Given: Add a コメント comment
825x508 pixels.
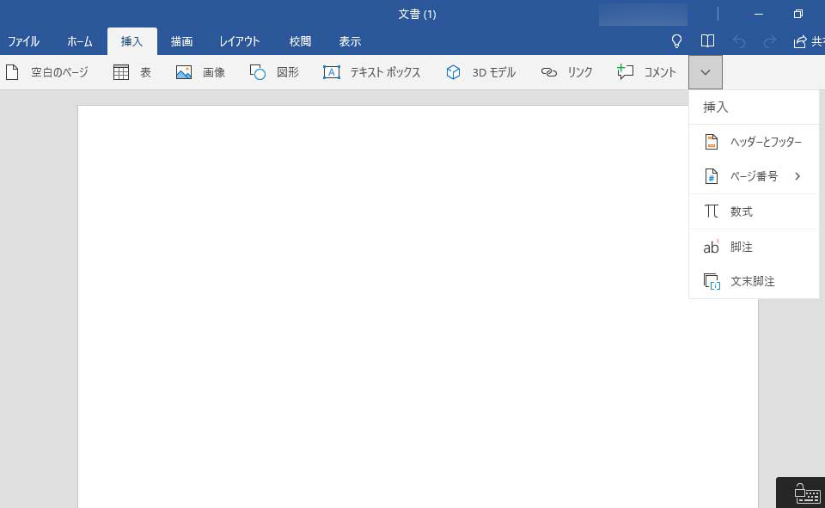Looking at the screenshot, I should (626, 73).
